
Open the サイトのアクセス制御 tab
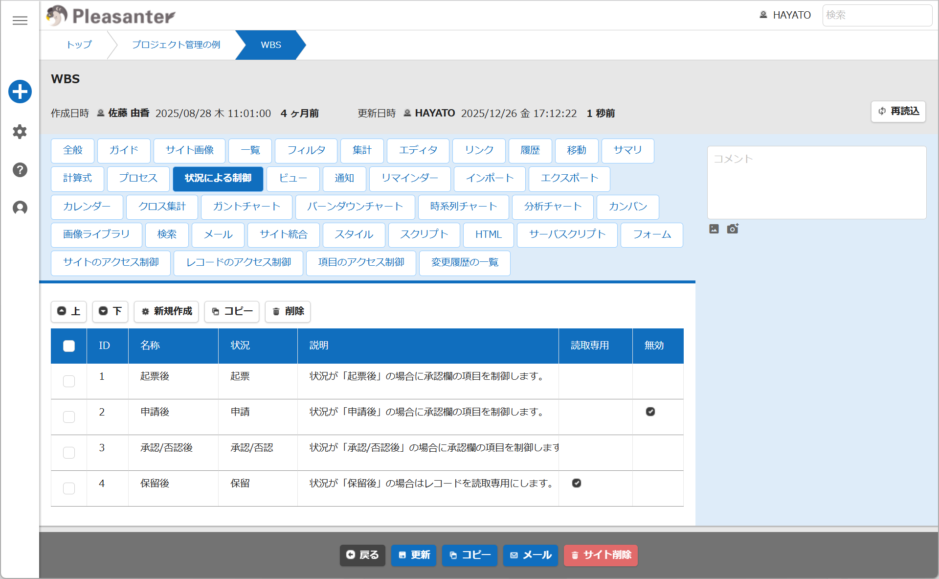(x=111, y=263)
